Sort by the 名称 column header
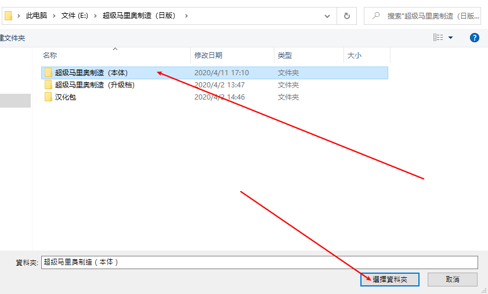488x294 pixels. [x=115, y=55]
